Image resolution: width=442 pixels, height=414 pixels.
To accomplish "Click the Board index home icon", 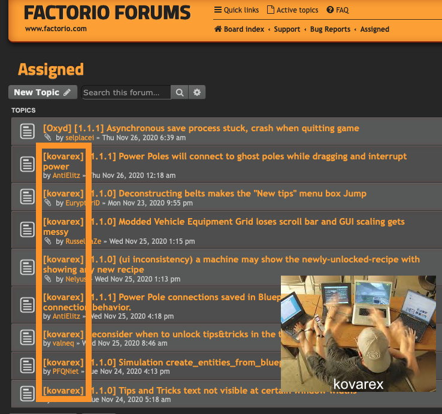I will point(218,29).
